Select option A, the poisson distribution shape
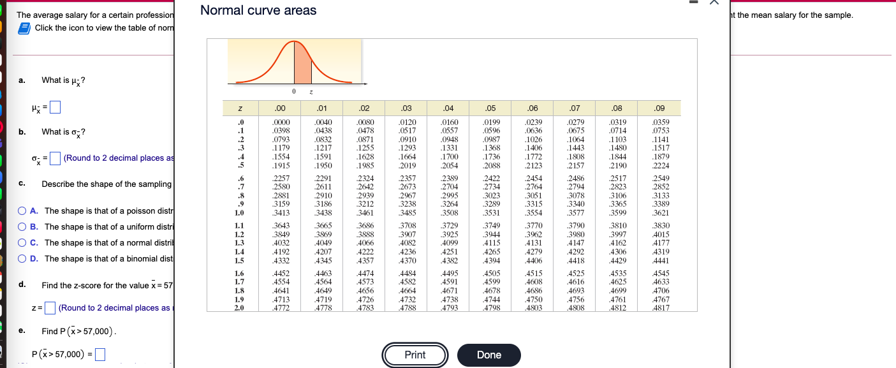This screenshot has width=896, height=368. [x=21, y=212]
